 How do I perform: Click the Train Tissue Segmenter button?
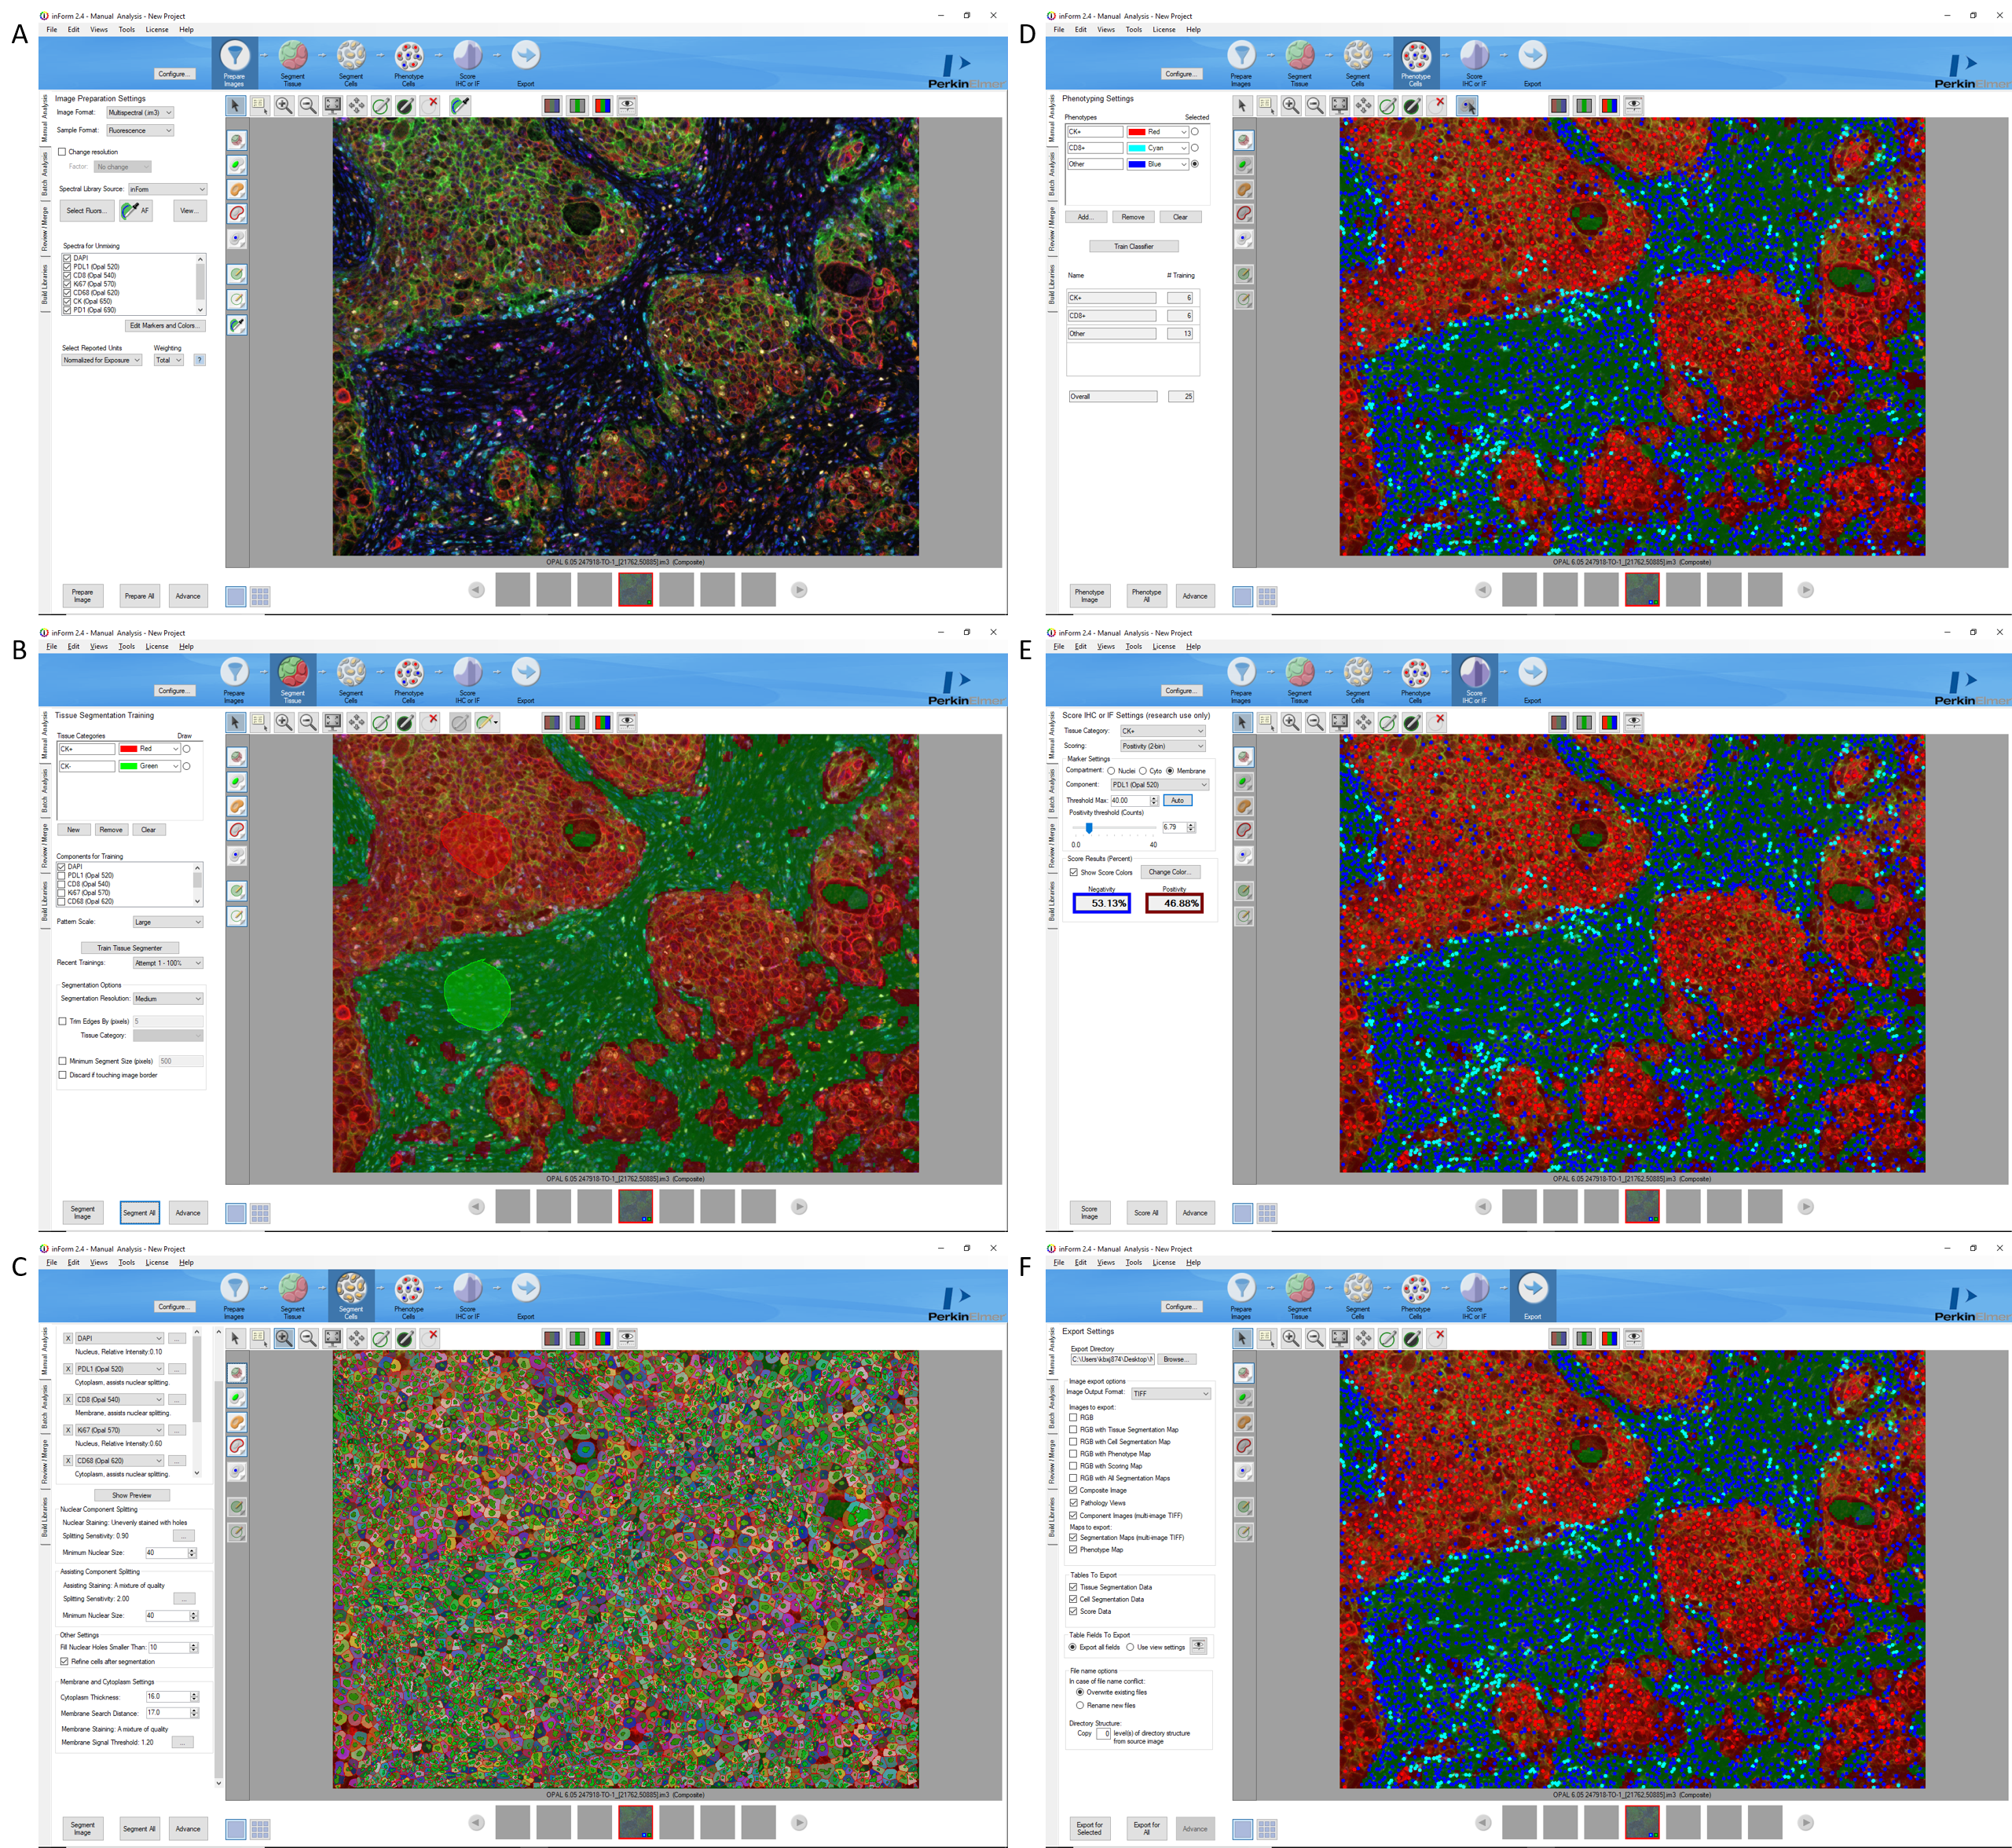point(129,947)
